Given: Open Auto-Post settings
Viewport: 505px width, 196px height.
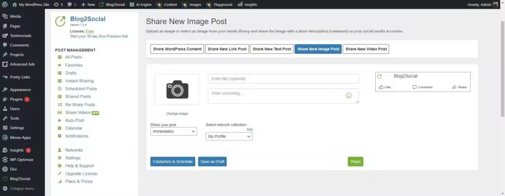Looking at the screenshot, I should [x=74, y=120].
